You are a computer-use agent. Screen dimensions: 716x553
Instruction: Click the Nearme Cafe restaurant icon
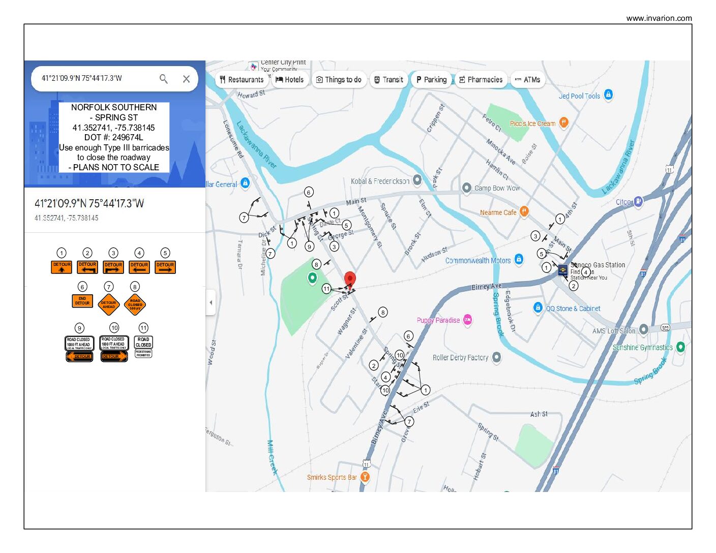(x=524, y=212)
